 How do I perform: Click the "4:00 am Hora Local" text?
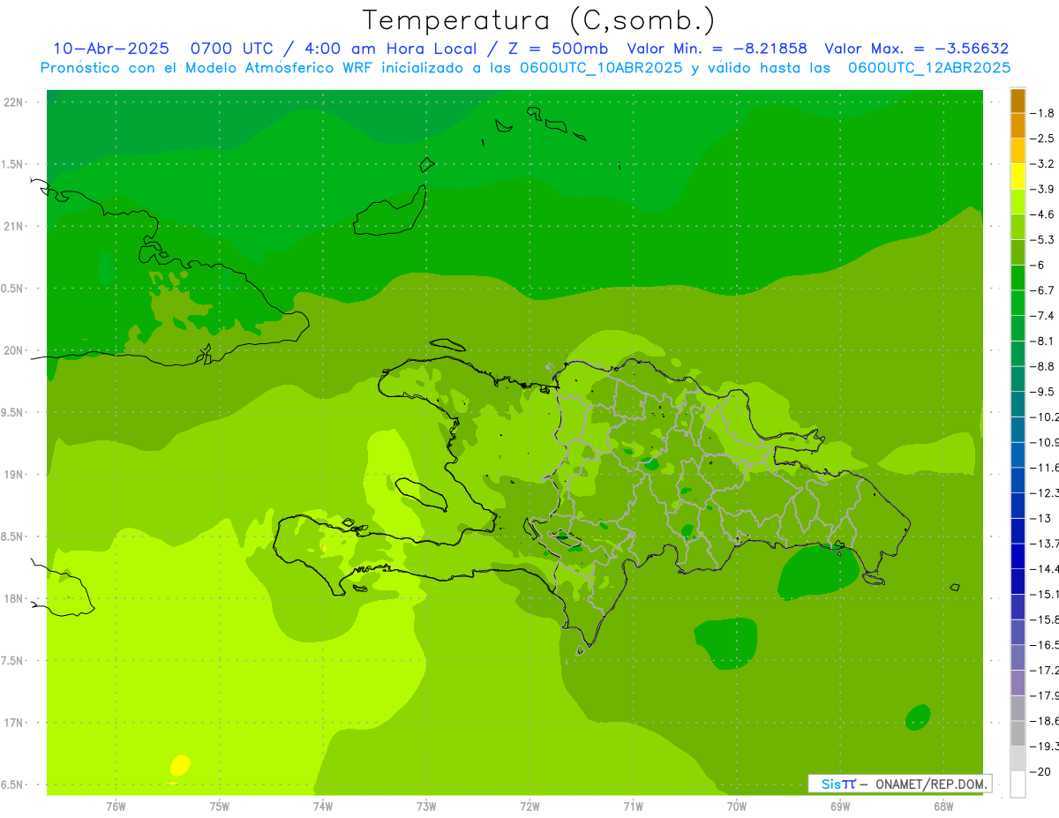[389, 49]
